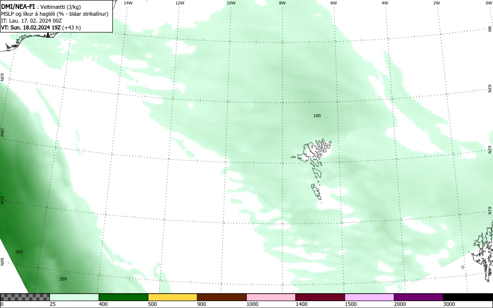Click the '100' value label on map

click(x=317, y=116)
